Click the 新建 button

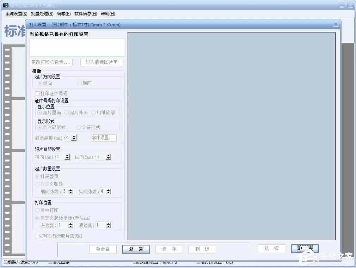tap(136, 249)
